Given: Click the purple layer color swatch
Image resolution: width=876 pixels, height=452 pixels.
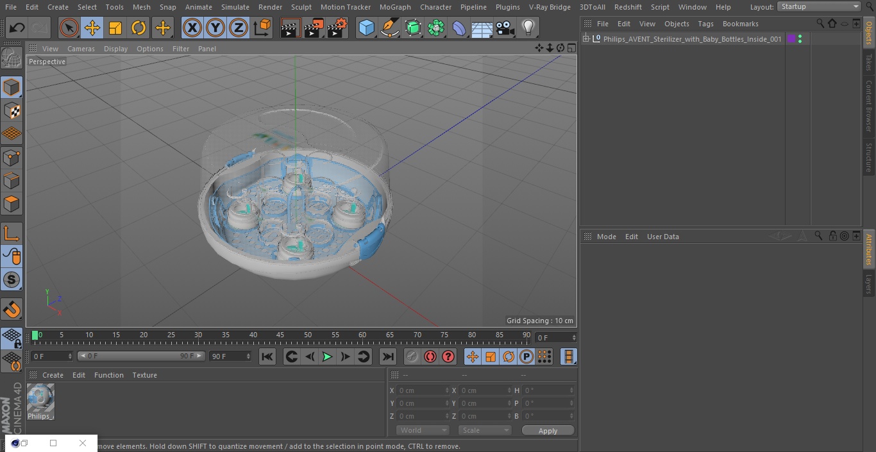Looking at the screenshot, I should pyautogui.click(x=791, y=39).
